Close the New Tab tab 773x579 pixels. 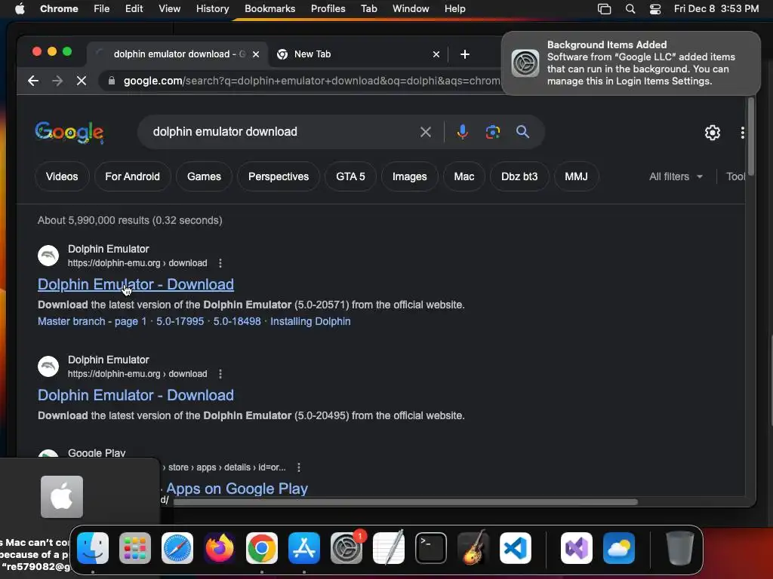click(x=436, y=54)
